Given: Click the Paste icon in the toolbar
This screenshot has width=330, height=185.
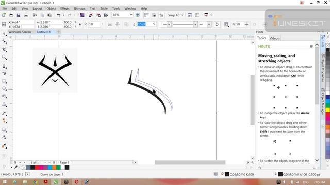Looking at the screenshot, I should (49, 15).
